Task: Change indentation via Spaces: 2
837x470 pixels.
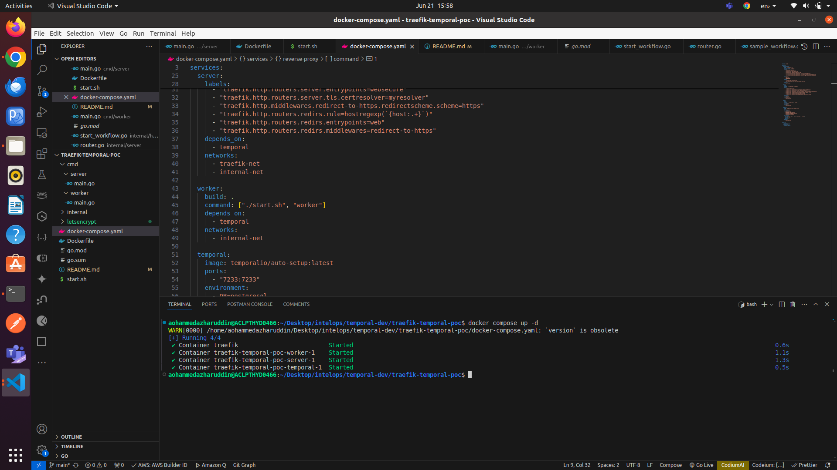Action: [608, 465]
